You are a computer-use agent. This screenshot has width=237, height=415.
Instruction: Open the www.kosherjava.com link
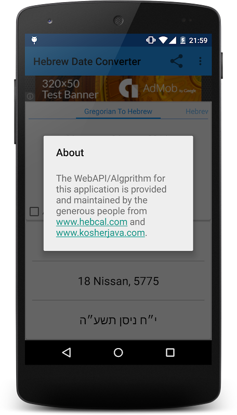pyautogui.click(x=100, y=232)
